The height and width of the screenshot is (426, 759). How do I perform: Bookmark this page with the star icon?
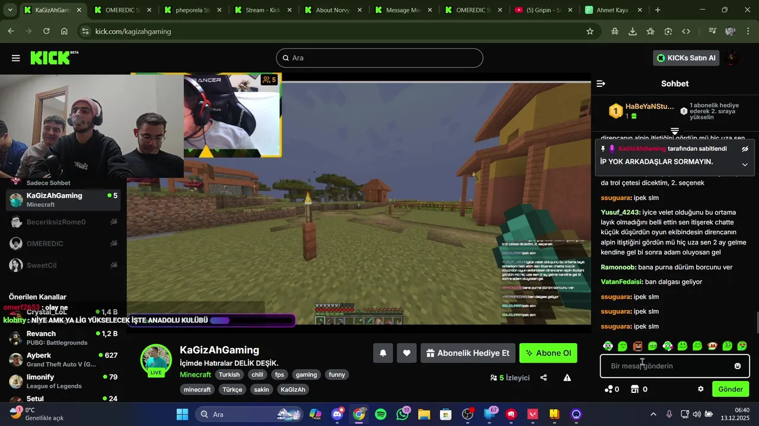590,31
